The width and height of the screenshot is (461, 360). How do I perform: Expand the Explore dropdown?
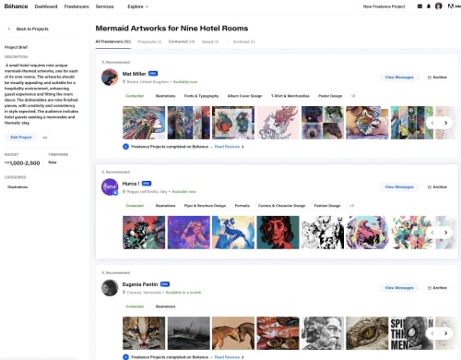pyautogui.click(x=138, y=6)
